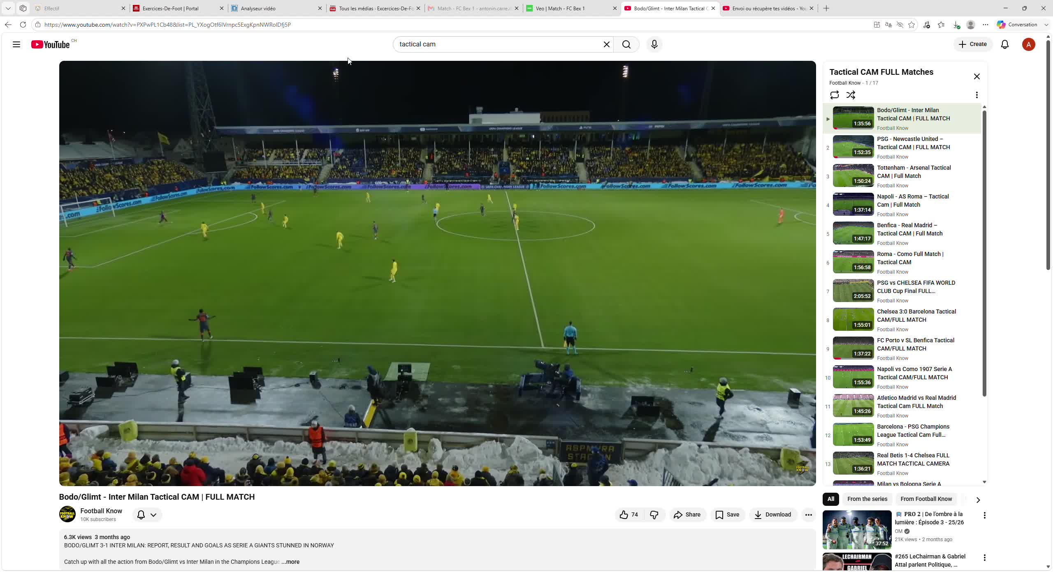Start voice search with microphone
This screenshot has height=572, width=1053.
coord(654,44)
